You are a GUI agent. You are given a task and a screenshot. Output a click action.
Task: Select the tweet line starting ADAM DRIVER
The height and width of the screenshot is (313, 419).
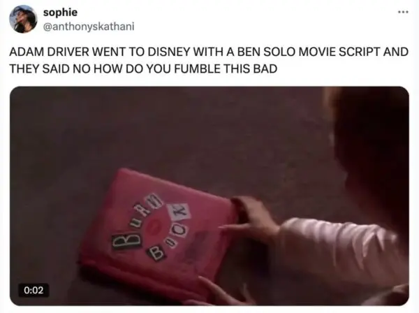tap(209, 52)
